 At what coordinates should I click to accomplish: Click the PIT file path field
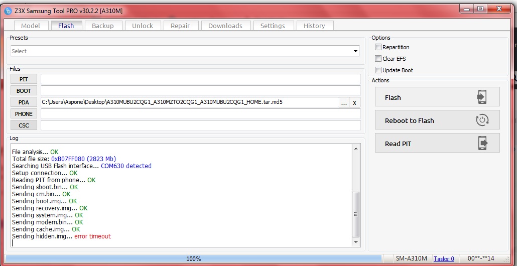[x=201, y=79]
